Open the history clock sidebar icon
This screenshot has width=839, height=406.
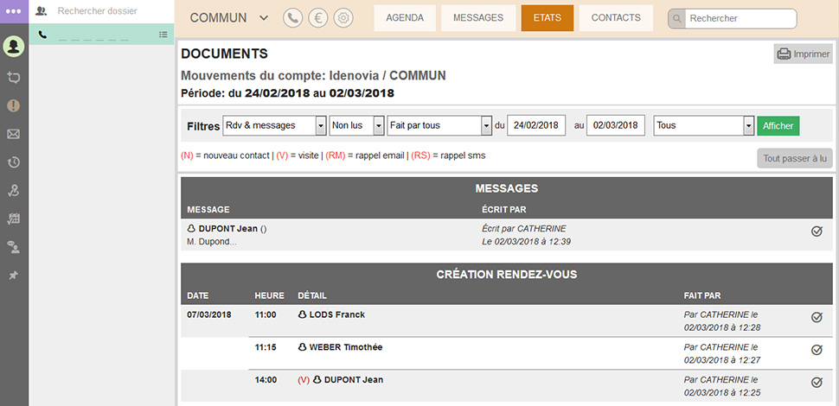pos(14,163)
